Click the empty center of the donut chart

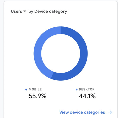coord(61,53)
